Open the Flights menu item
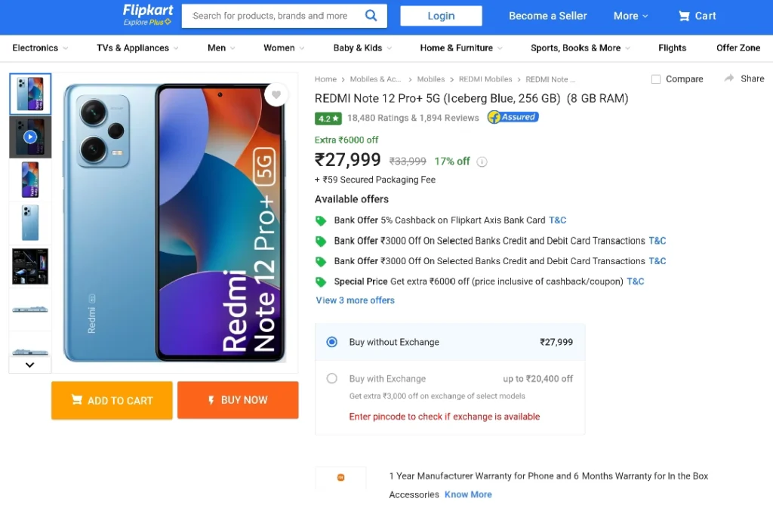This screenshot has width=773, height=511. 672,48
